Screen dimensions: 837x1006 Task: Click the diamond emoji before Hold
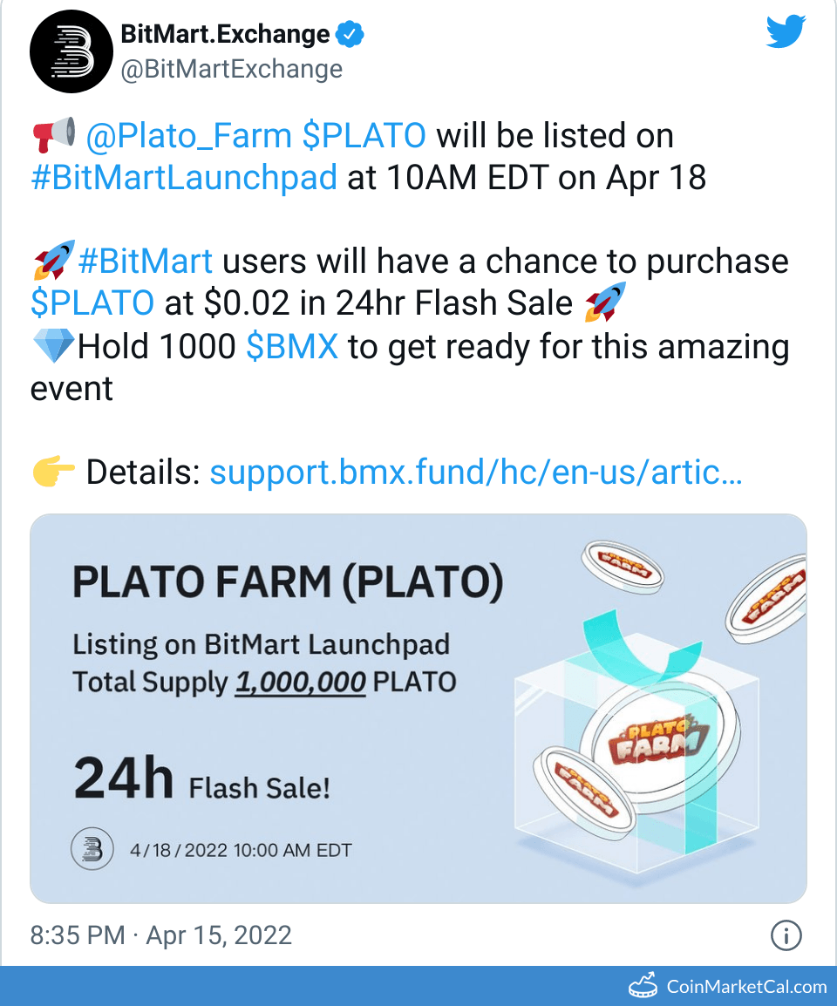tap(52, 347)
